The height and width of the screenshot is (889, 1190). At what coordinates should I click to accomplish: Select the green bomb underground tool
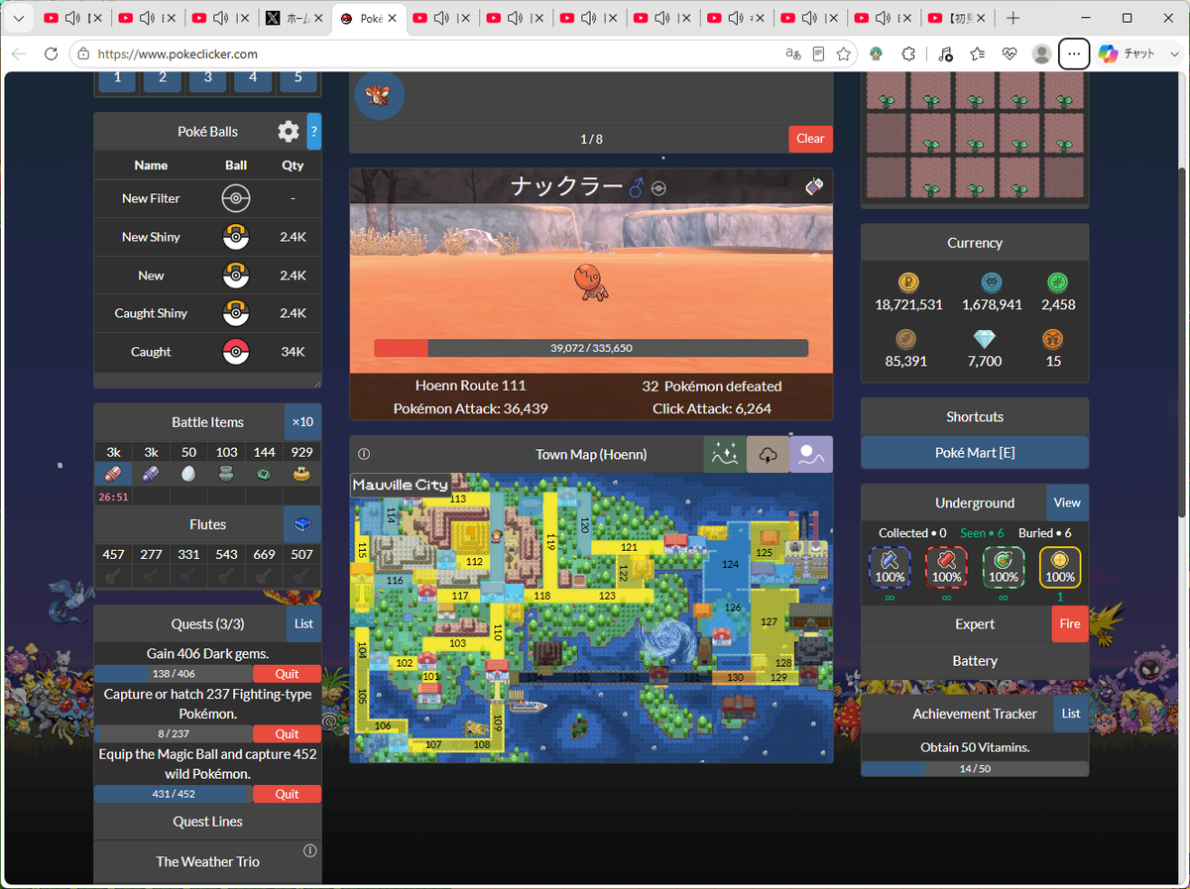(1003, 568)
